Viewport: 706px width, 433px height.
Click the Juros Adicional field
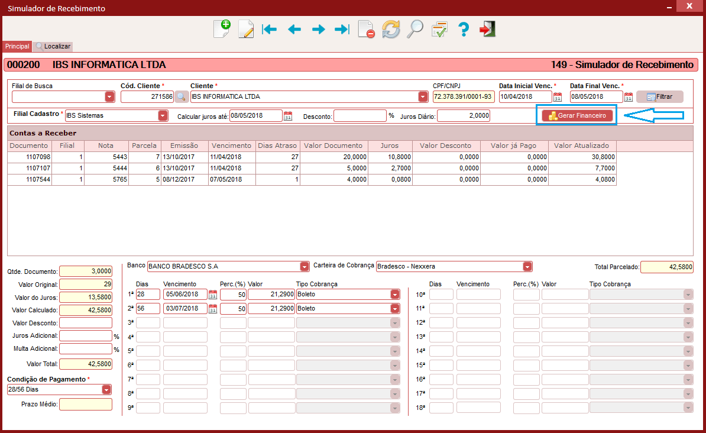point(86,336)
